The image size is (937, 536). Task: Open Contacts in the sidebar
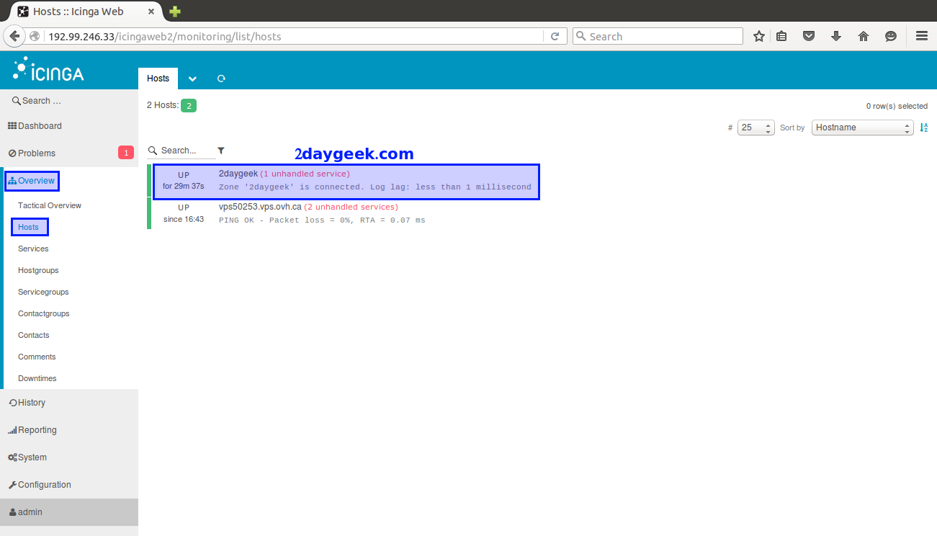point(34,335)
